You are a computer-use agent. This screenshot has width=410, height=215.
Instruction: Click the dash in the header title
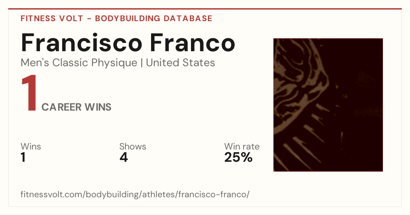click(89, 19)
